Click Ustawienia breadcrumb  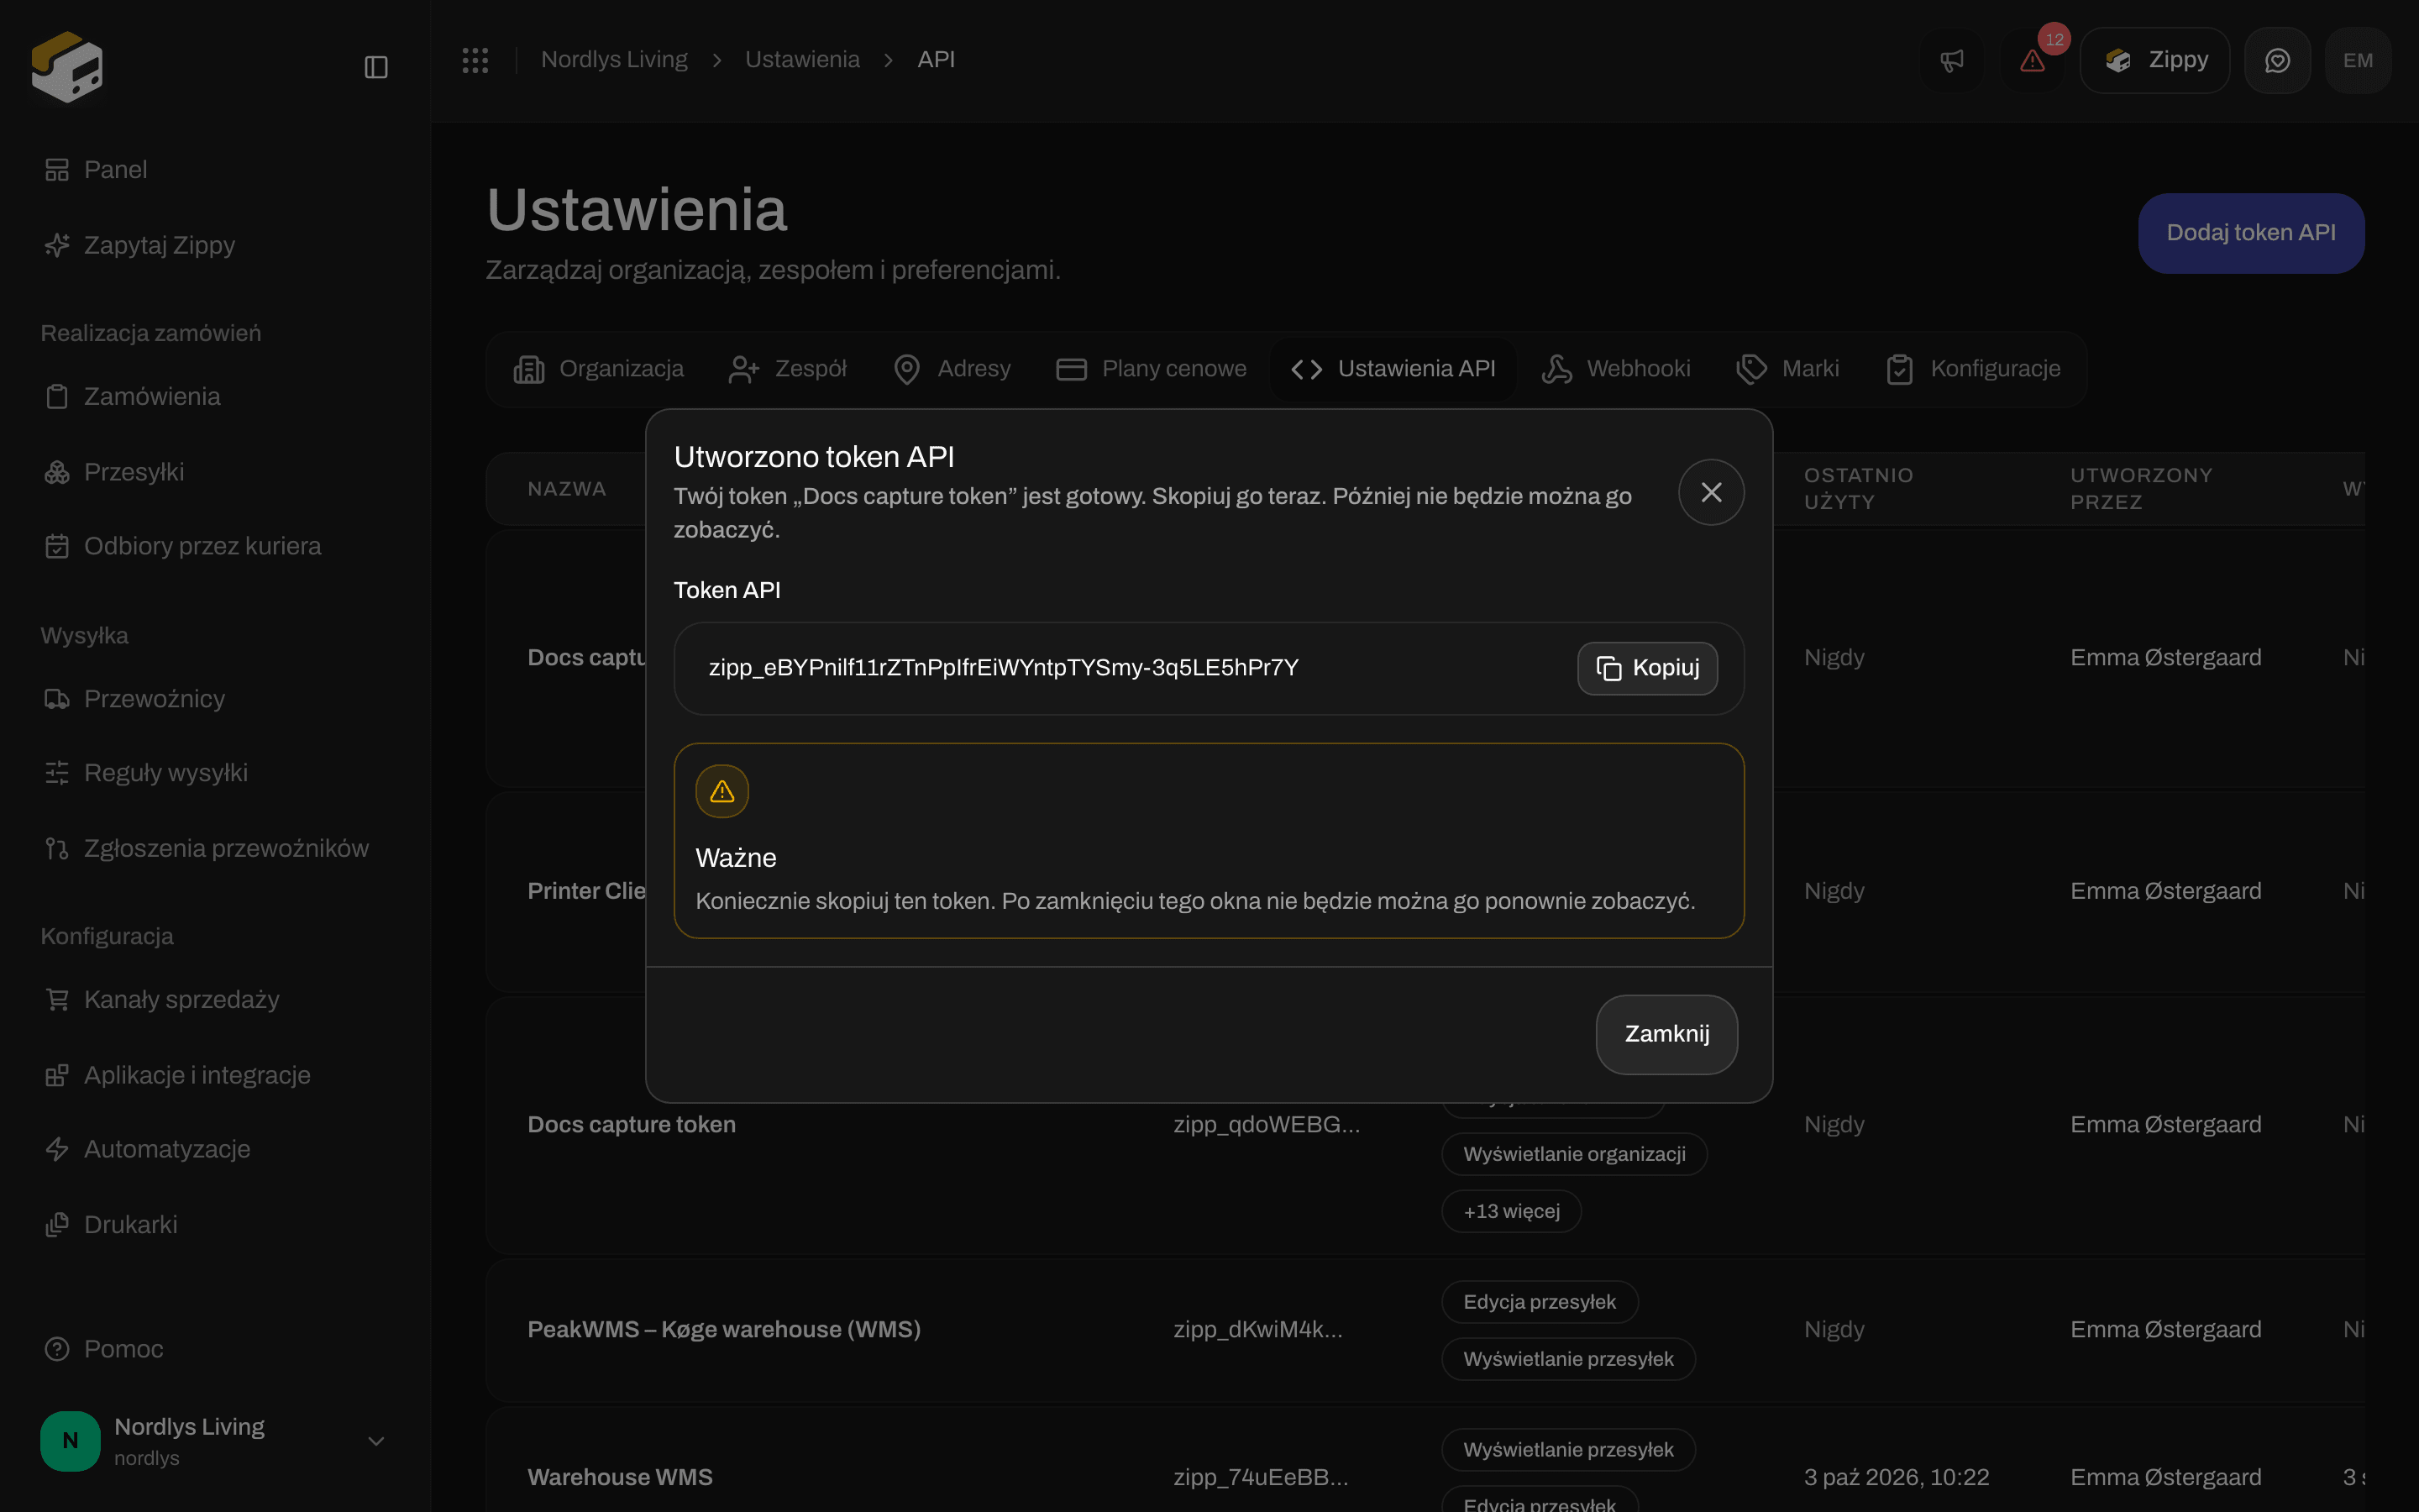click(803, 60)
